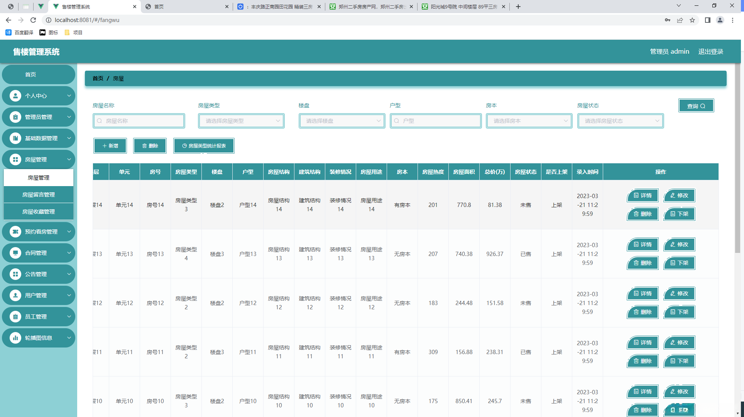744x417 pixels.
Task: Click 下架 button for 房号14 row
Action: (x=679, y=214)
